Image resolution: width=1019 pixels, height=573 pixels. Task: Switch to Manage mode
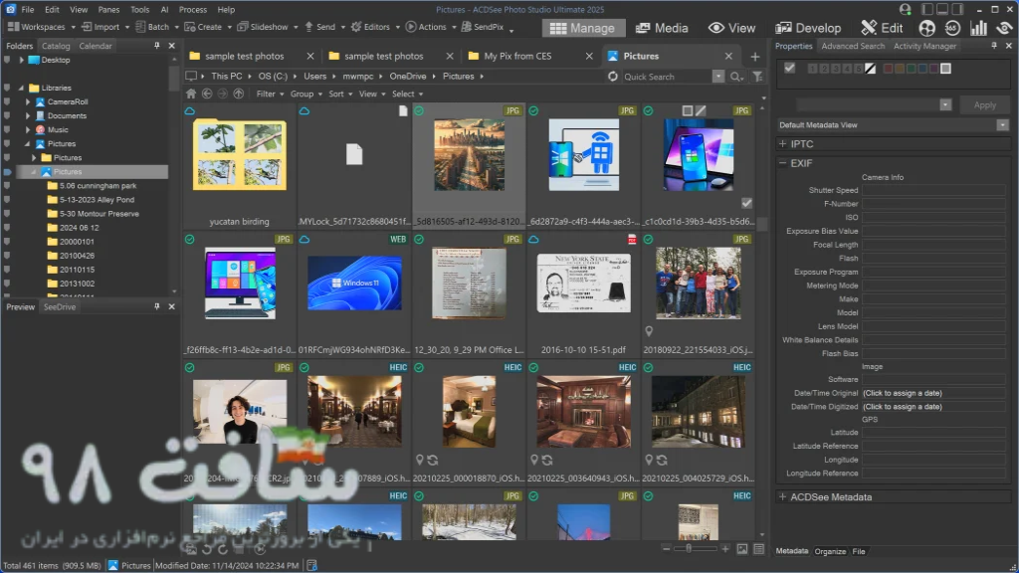click(x=583, y=28)
